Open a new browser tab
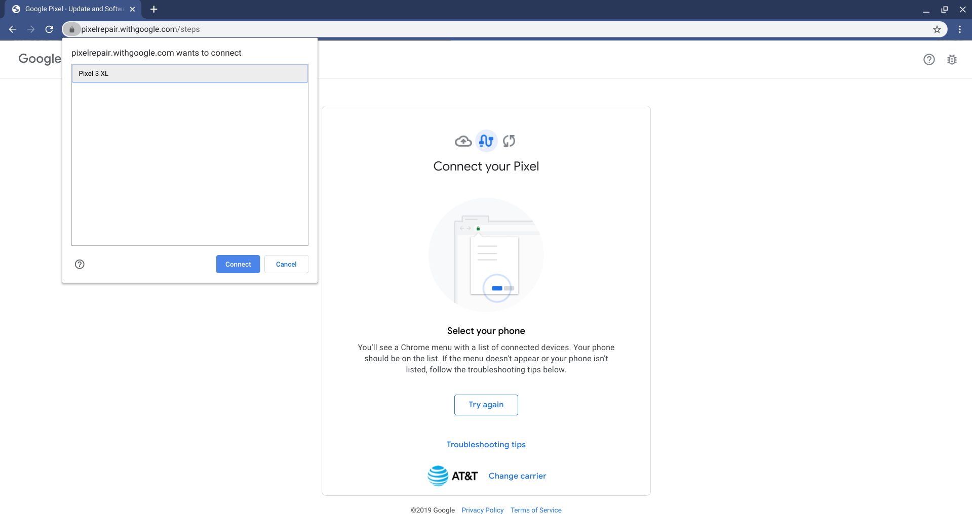Image resolution: width=972 pixels, height=514 pixels. [x=154, y=9]
